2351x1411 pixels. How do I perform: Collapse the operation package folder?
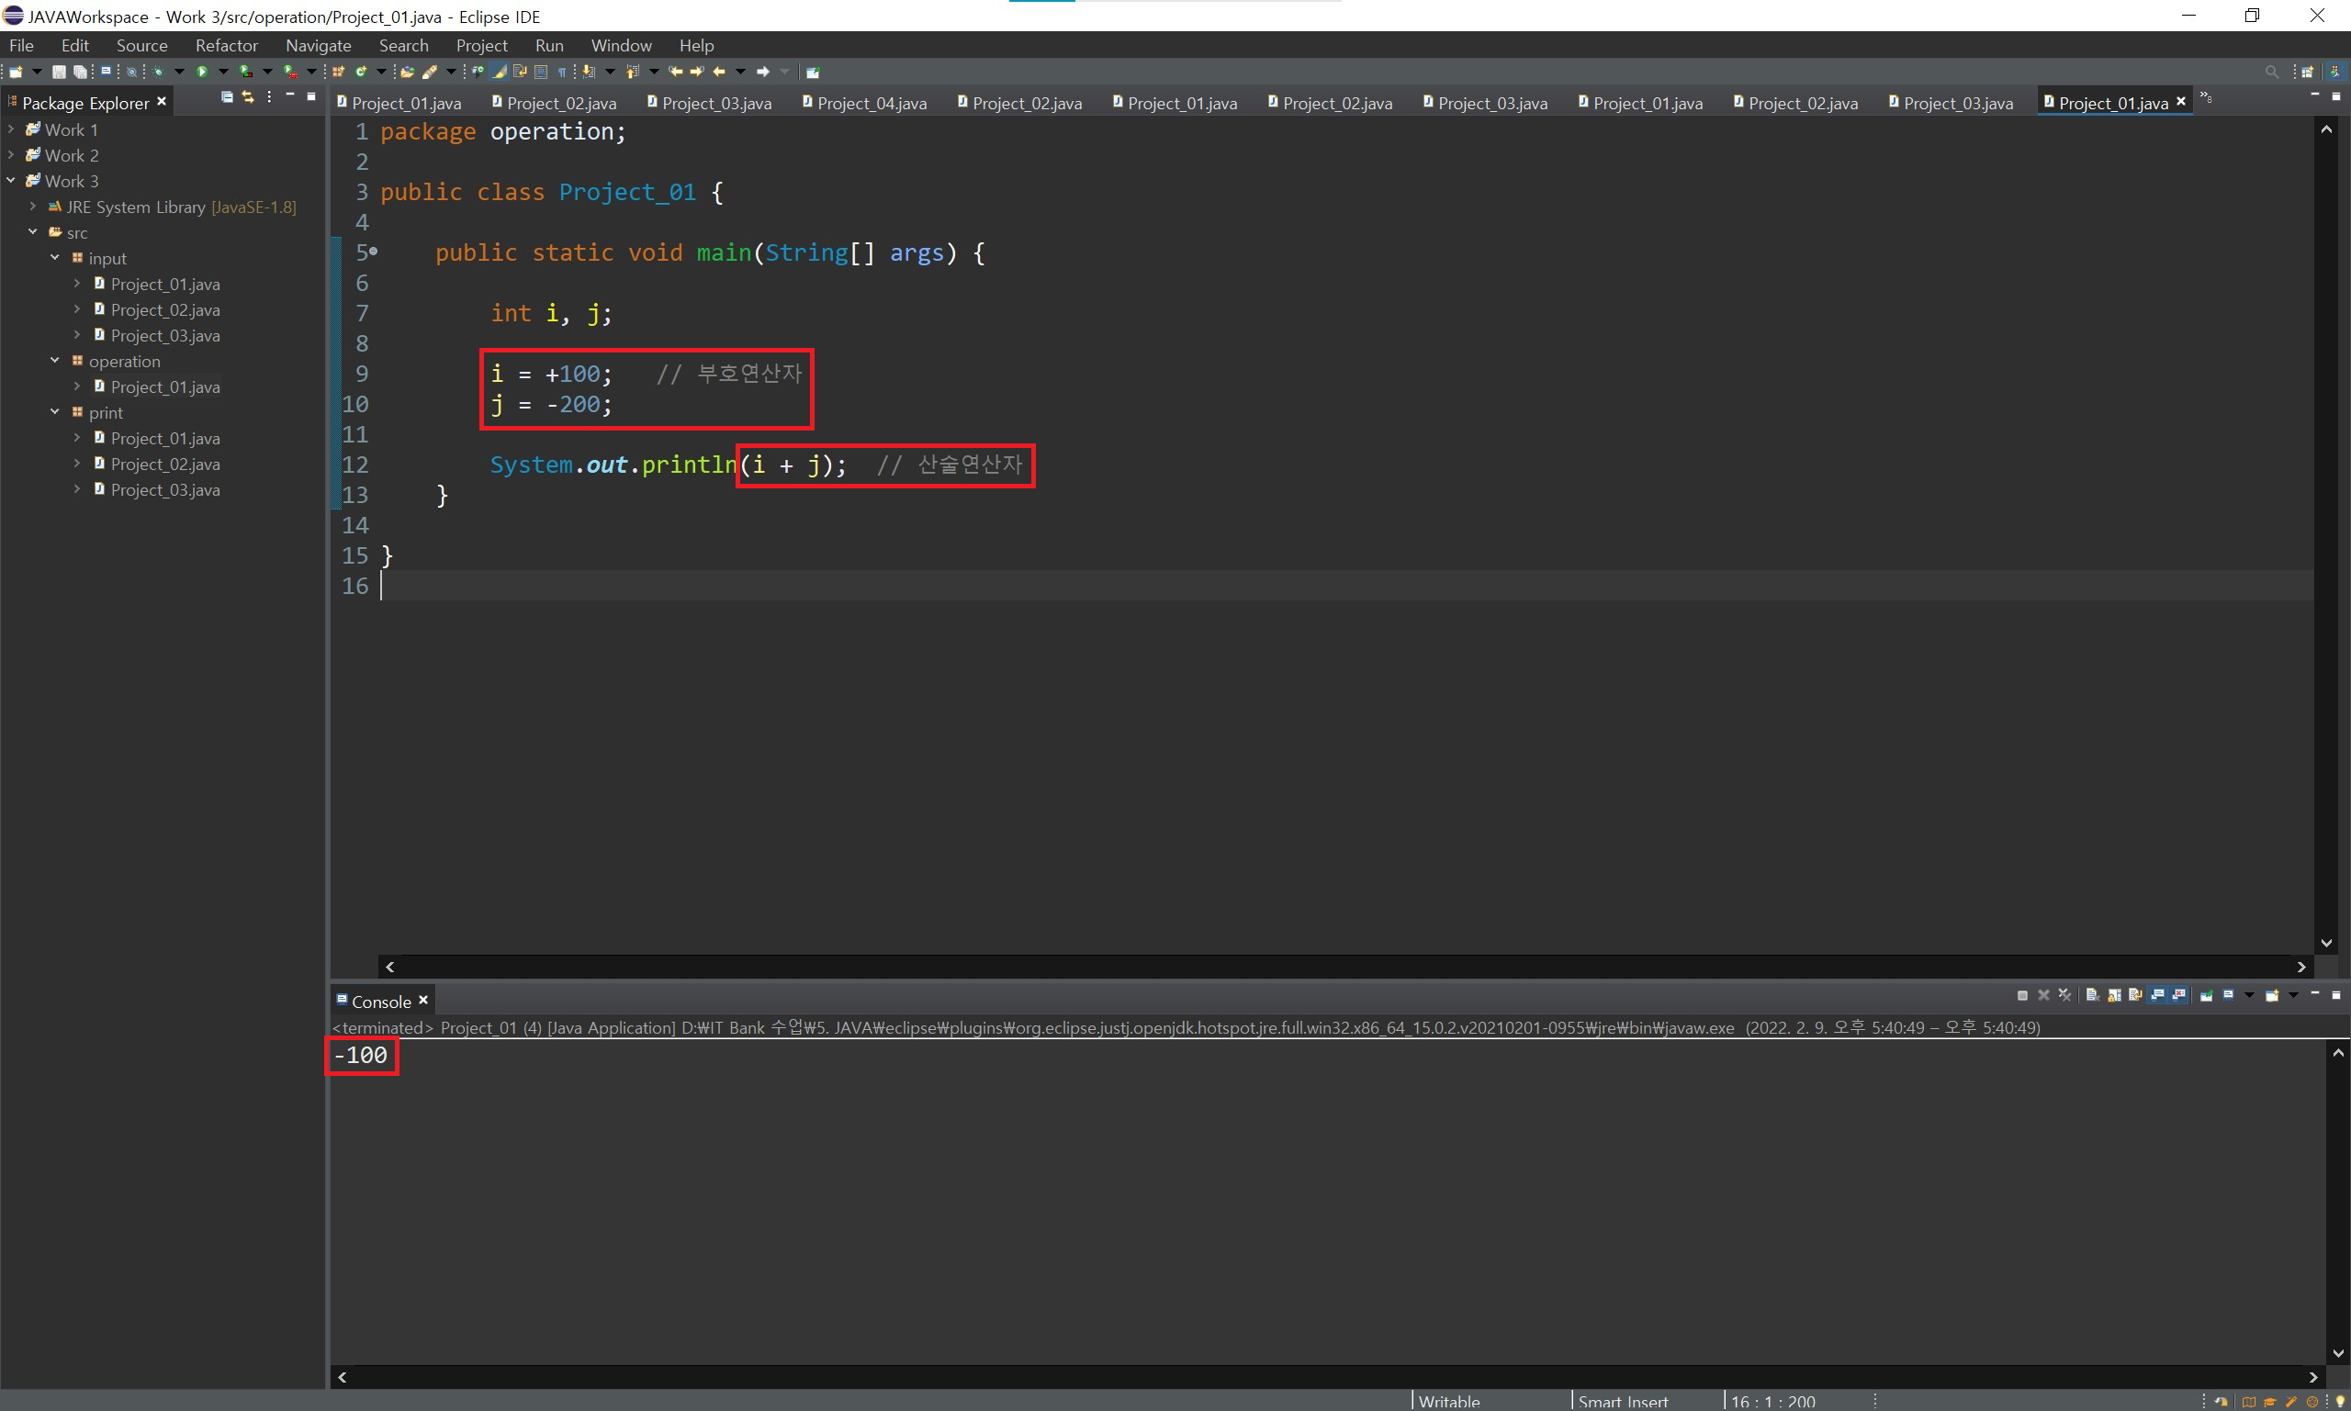tap(55, 361)
